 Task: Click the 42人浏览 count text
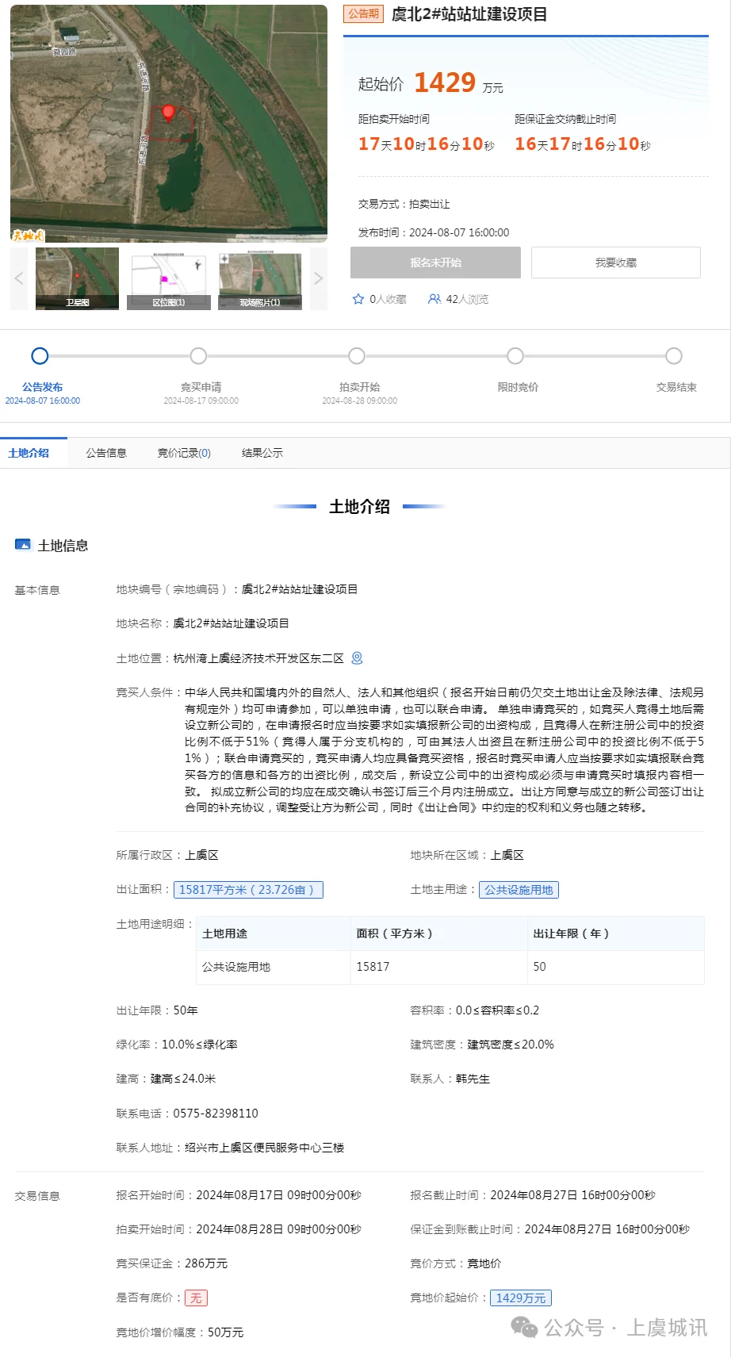pyautogui.click(x=467, y=299)
